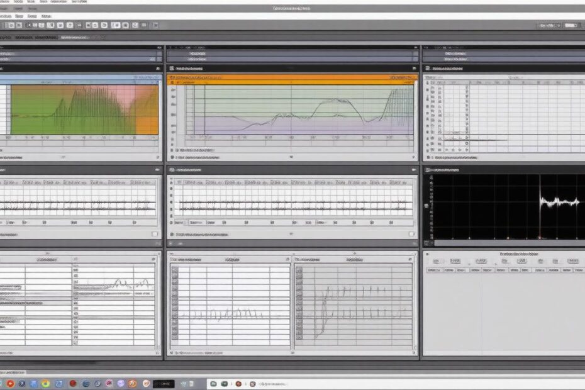This screenshot has height=390, width=585.
Task: Toggle second legend checkbox below the purple-green chart
Action: (172, 157)
